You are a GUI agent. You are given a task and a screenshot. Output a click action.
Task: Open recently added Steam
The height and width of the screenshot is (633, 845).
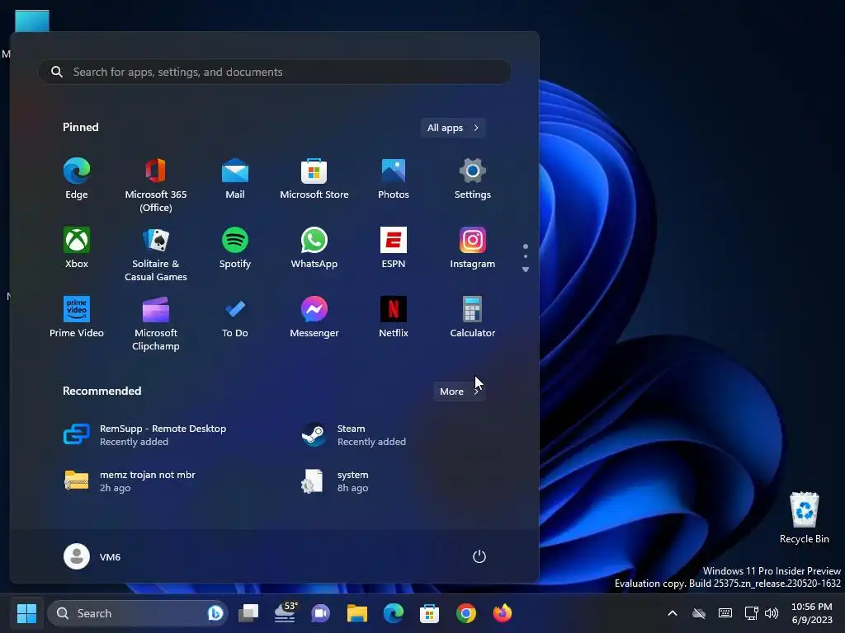353,435
